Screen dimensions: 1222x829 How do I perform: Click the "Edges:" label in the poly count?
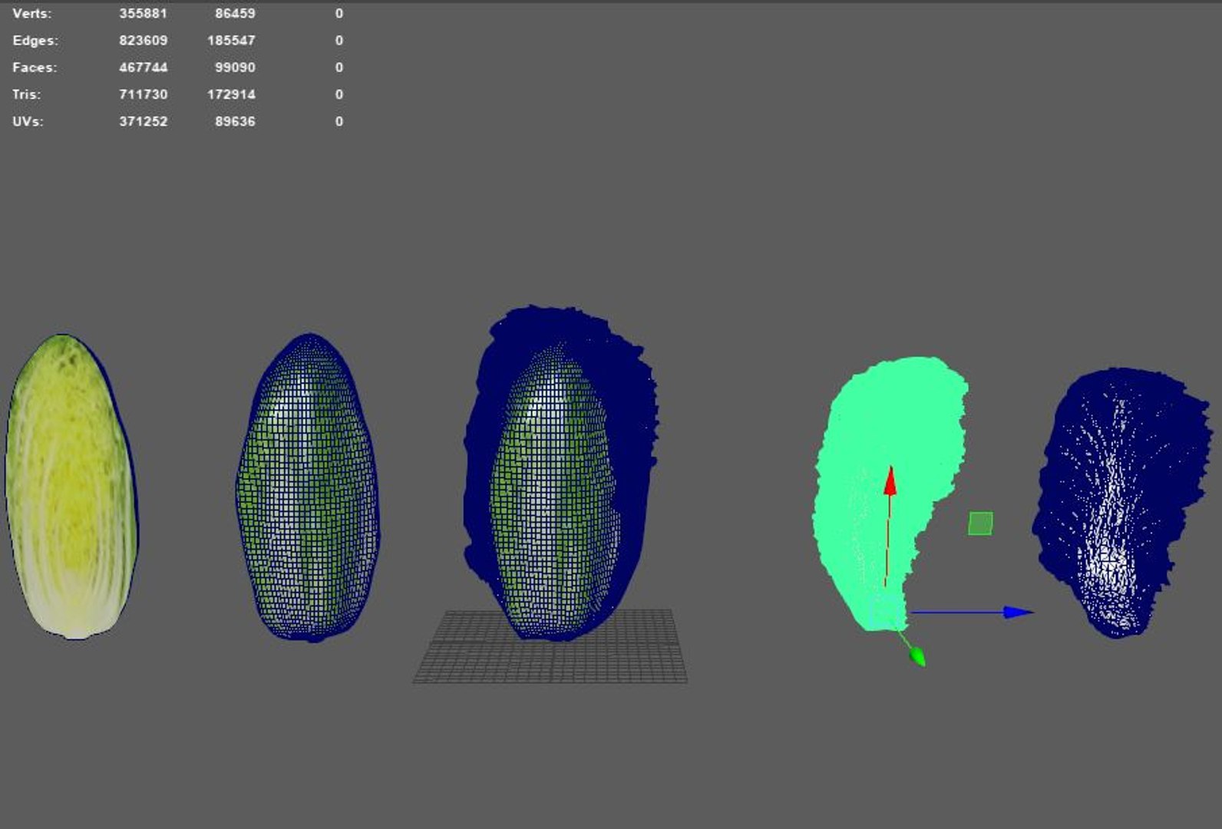[x=35, y=41]
